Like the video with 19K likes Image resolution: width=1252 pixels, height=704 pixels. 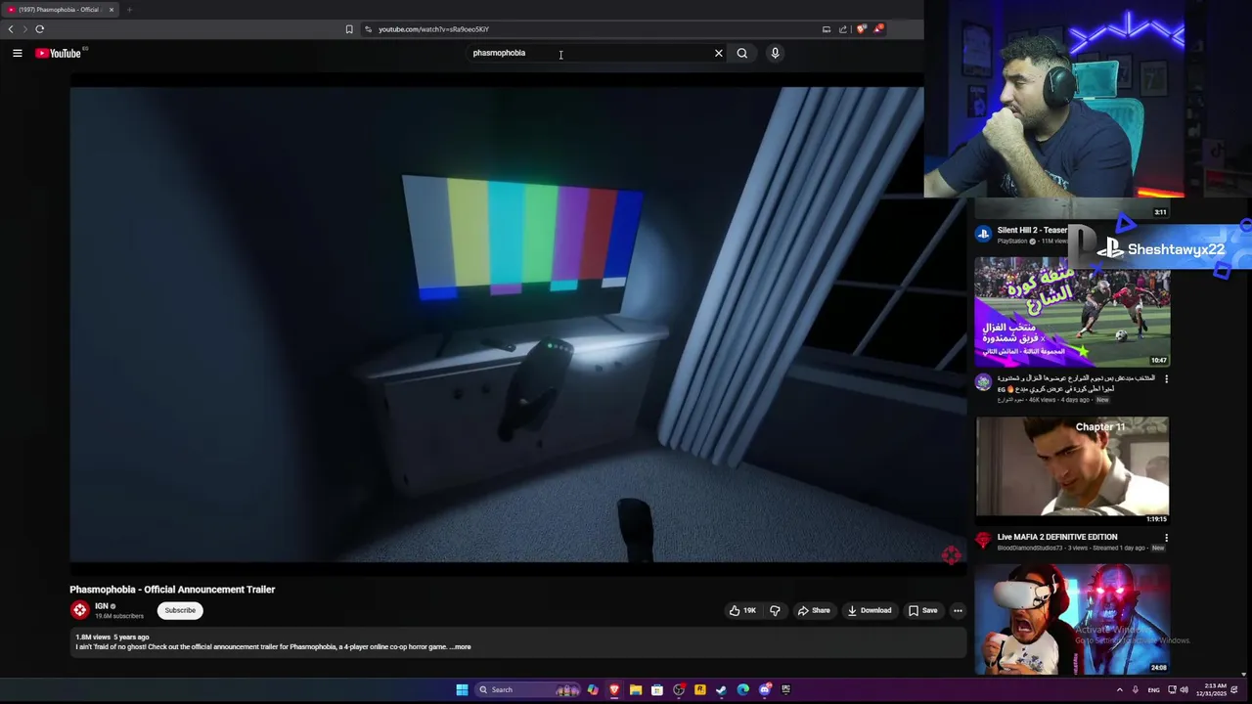tap(742, 610)
